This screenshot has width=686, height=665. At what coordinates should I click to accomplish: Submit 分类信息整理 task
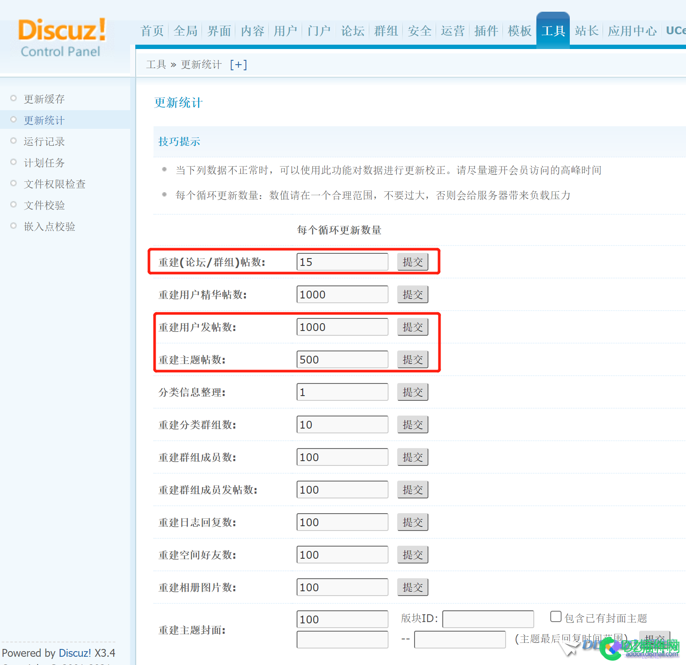coord(413,392)
